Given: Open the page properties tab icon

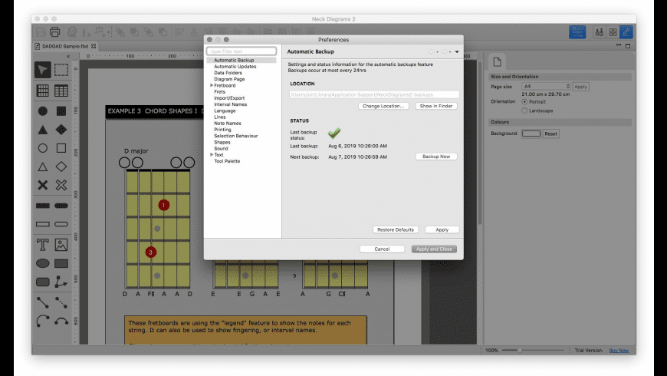Looking at the screenshot, I should coord(497,62).
